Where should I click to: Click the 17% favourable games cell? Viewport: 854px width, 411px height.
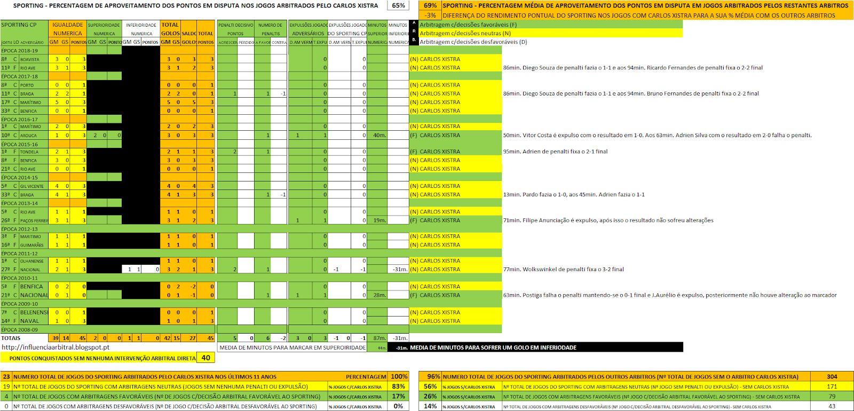click(398, 396)
